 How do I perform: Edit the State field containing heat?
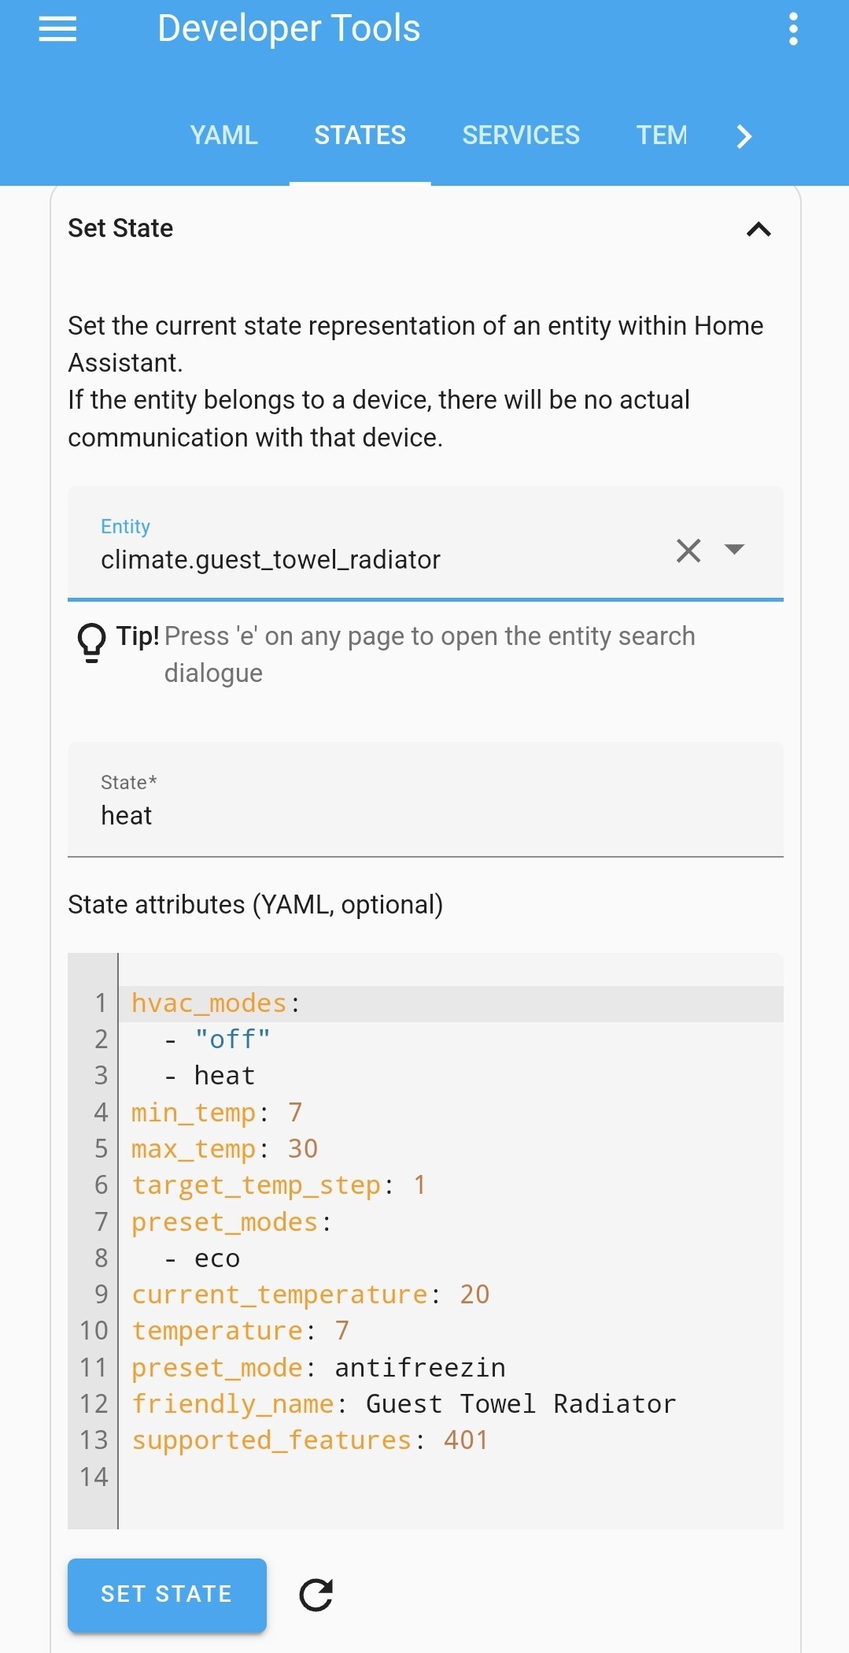tap(426, 799)
